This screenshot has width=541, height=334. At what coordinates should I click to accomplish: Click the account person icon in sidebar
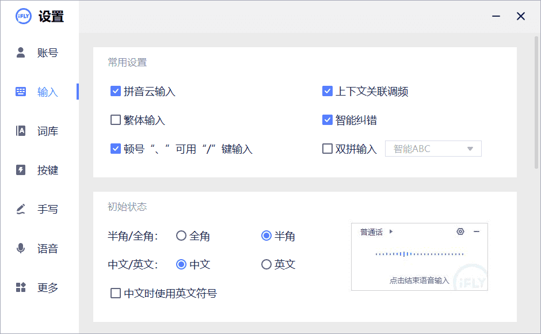click(x=21, y=53)
